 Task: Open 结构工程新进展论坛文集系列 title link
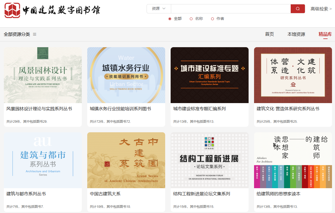tap(202, 194)
